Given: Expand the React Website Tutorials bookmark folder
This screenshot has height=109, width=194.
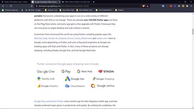Looking at the screenshot, I should coord(85,10).
